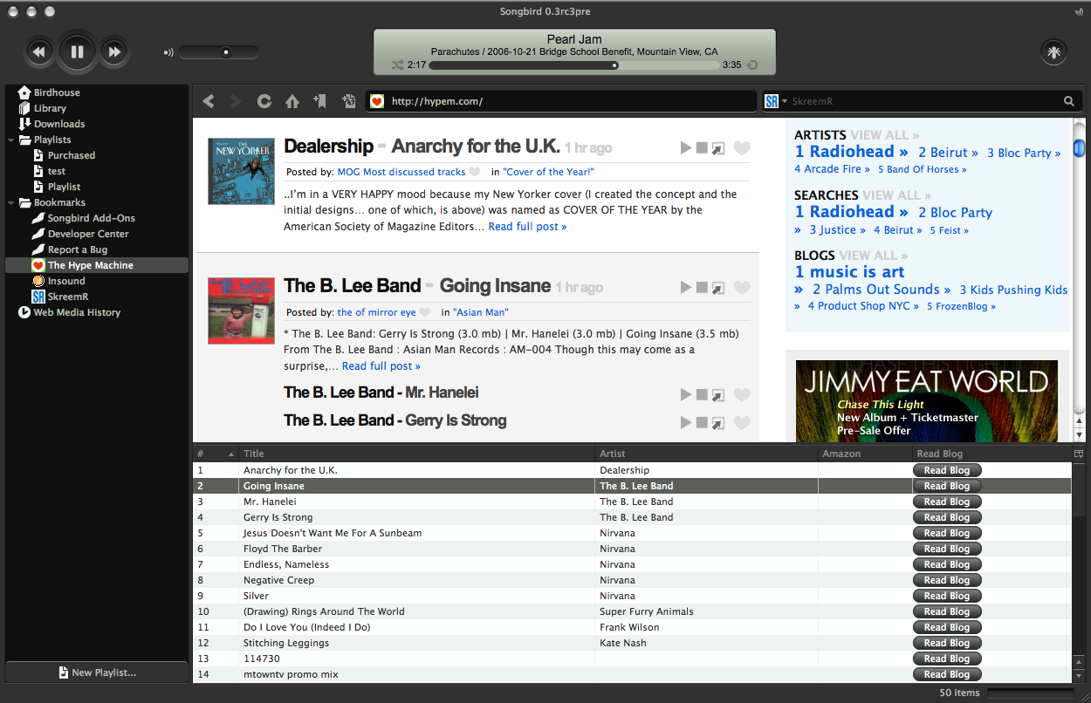This screenshot has width=1091, height=703.
Task: Open the 'the of mirror eye' blog link
Action: (377, 311)
